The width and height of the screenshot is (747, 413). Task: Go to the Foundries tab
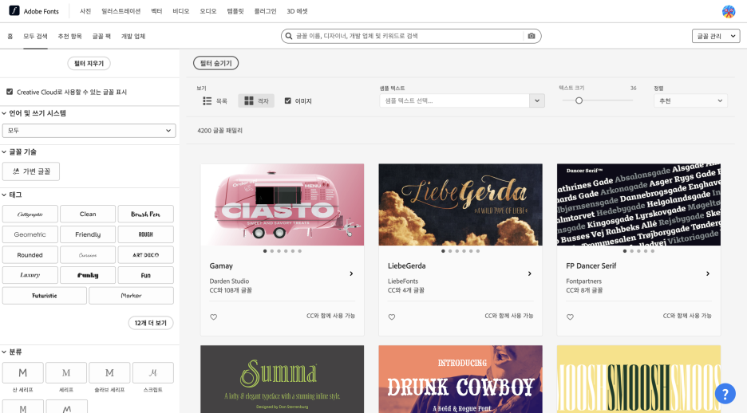pos(133,36)
